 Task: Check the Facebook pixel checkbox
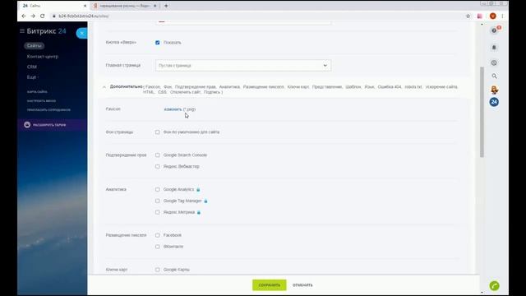tap(157, 235)
